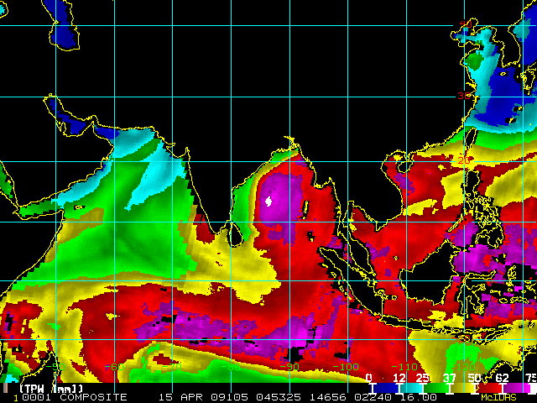Image resolution: width=537 pixels, height=403 pixels.
Task: Click the dark blue color bar segment
Action: tap(385, 388)
